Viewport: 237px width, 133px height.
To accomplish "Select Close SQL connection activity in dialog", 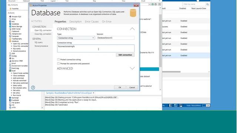I will [x=43, y=34].
